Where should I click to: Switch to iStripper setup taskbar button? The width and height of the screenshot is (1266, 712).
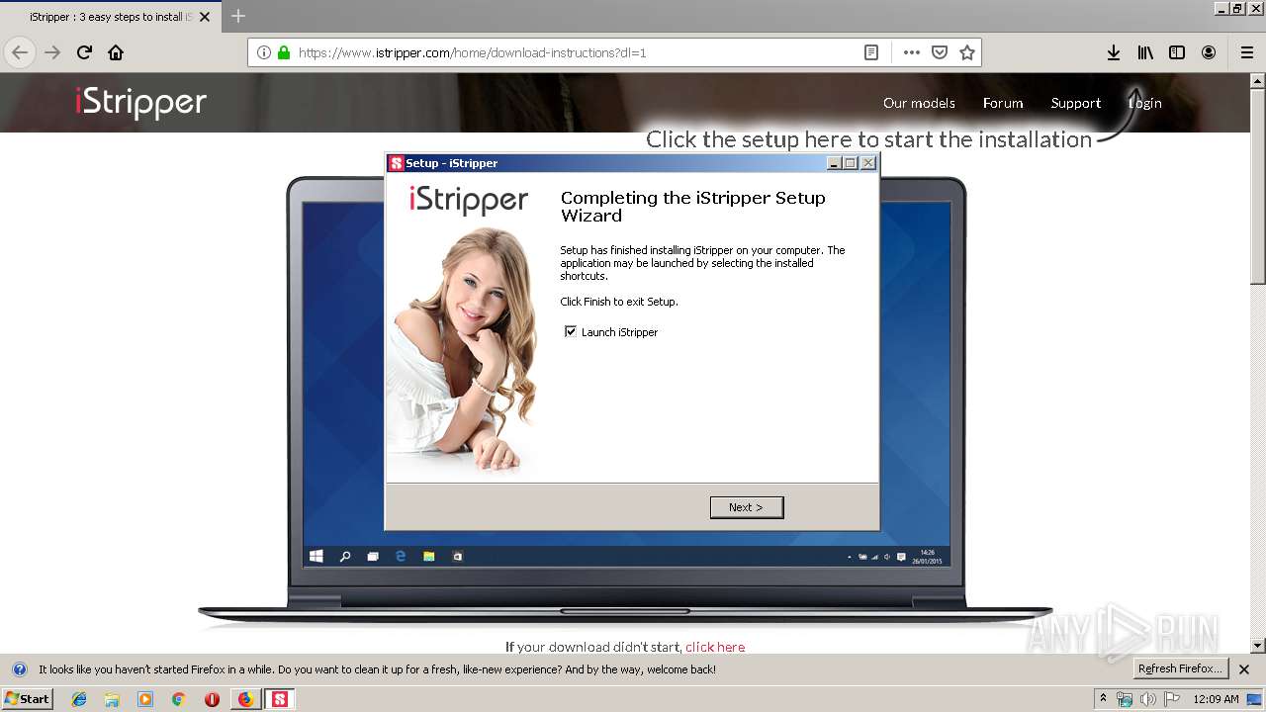click(x=280, y=699)
